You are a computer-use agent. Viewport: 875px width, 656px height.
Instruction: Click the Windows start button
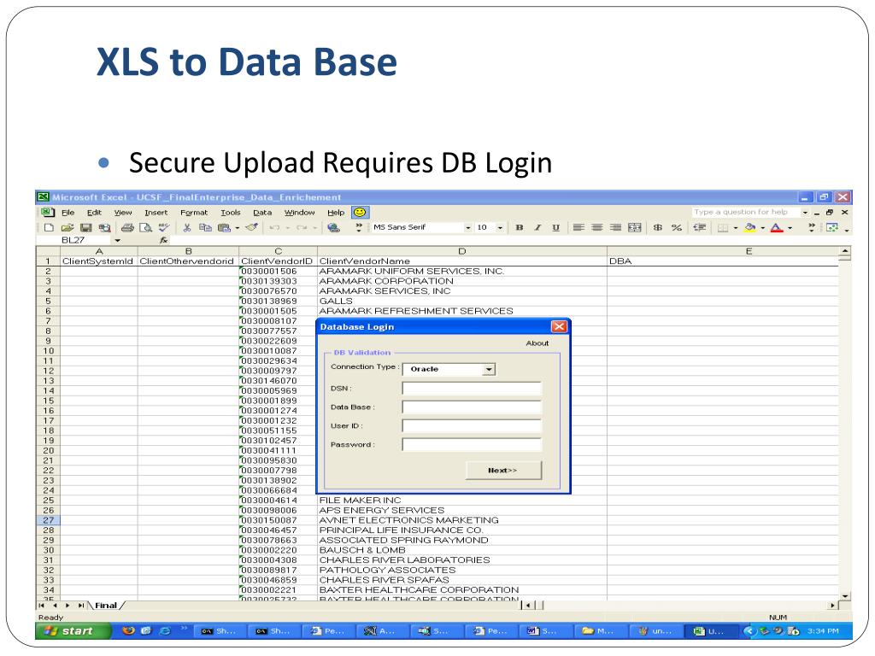coord(73,631)
